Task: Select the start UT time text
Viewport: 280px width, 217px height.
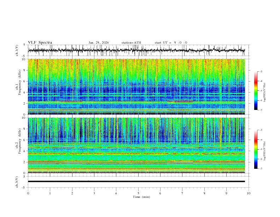Action: [x=171, y=43]
